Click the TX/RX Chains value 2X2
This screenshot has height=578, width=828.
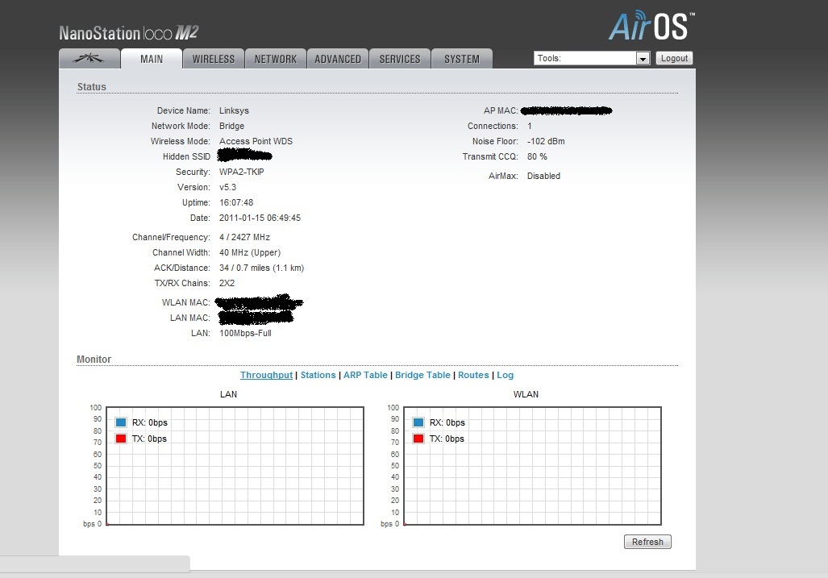(227, 283)
